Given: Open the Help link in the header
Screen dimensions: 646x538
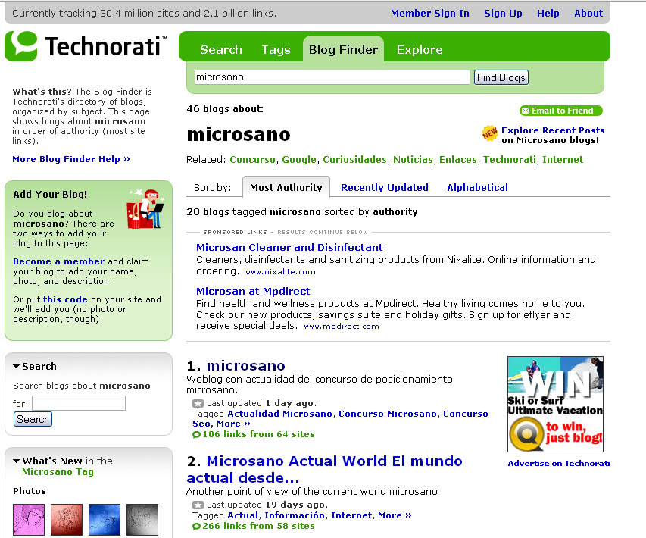Looking at the screenshot, I should click(x=548, y=13).
